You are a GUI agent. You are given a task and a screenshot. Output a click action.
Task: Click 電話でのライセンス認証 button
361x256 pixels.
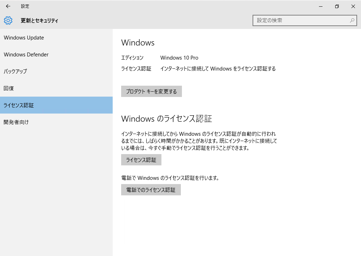[151, 190]
